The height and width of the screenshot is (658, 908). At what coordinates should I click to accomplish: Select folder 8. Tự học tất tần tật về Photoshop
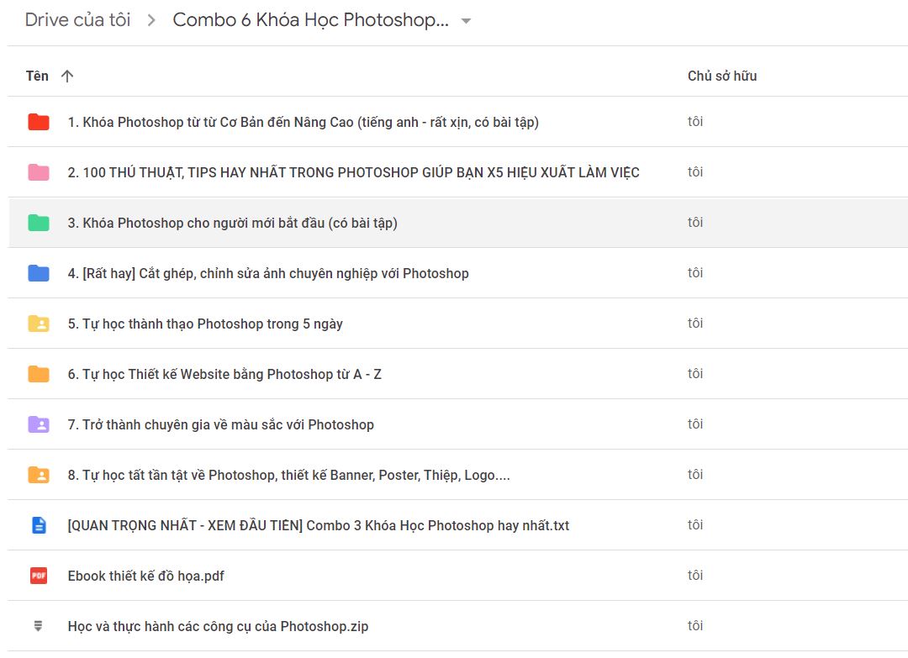[457, 475]
